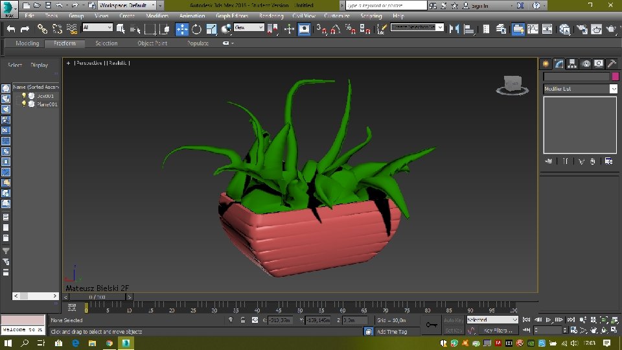622x350 pixels.
Task: Click the Sign In link
Action: point(479,5)
